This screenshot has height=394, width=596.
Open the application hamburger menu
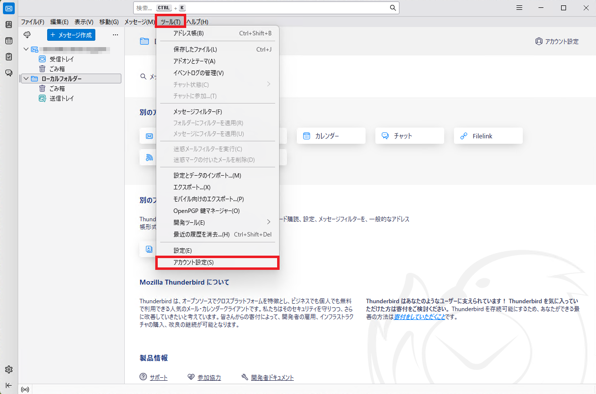[x=519, y=7]
